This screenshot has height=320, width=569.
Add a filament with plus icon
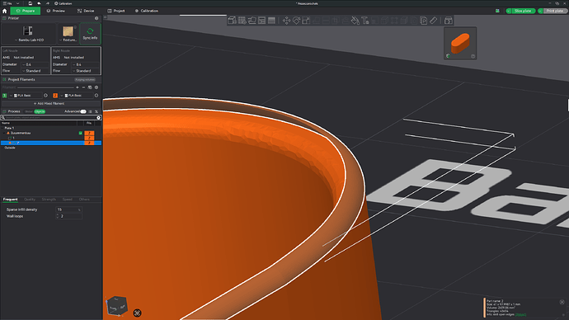click(78, 87)
